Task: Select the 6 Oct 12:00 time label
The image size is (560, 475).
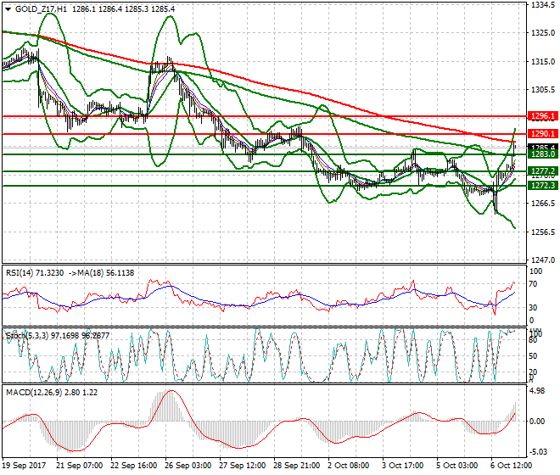Action: pos(512,466)
